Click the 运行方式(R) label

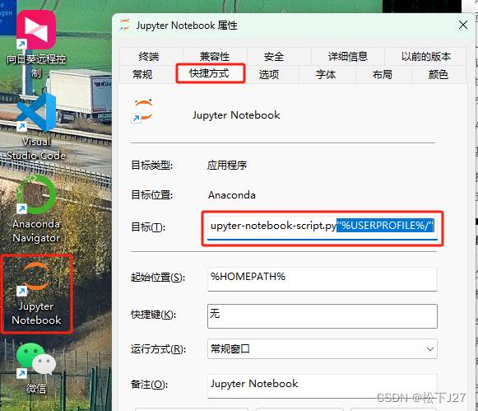point(158,348)
